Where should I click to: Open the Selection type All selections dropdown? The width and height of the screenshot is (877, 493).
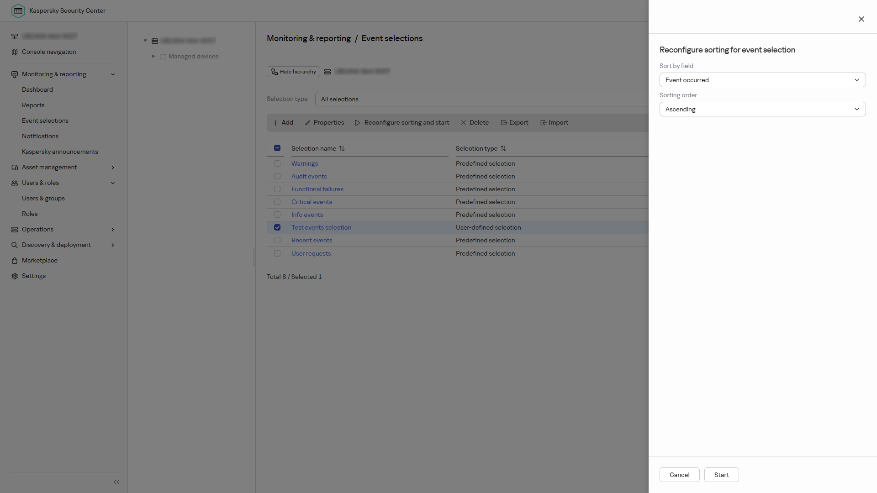click(x=482, y=99)
